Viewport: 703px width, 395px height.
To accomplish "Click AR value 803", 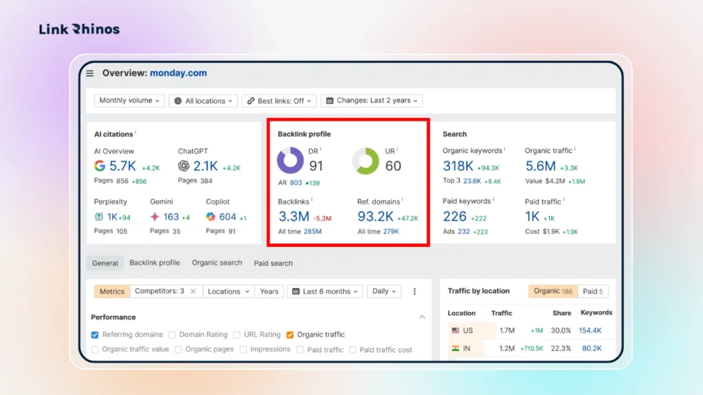I will (x=296, y=182).
